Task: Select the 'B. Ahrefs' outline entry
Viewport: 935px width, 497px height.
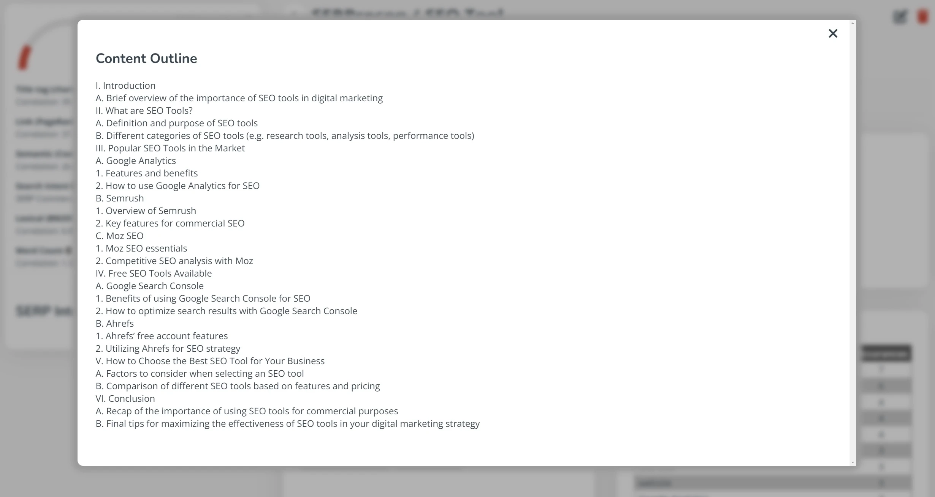Action: point(115,324)
